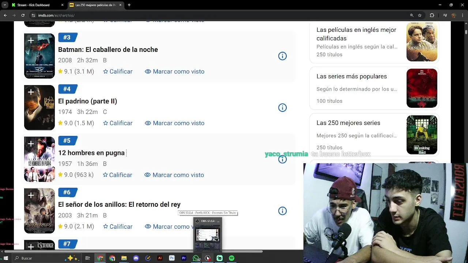Click Calificar for El señor de los anillos

pos(118,226)
